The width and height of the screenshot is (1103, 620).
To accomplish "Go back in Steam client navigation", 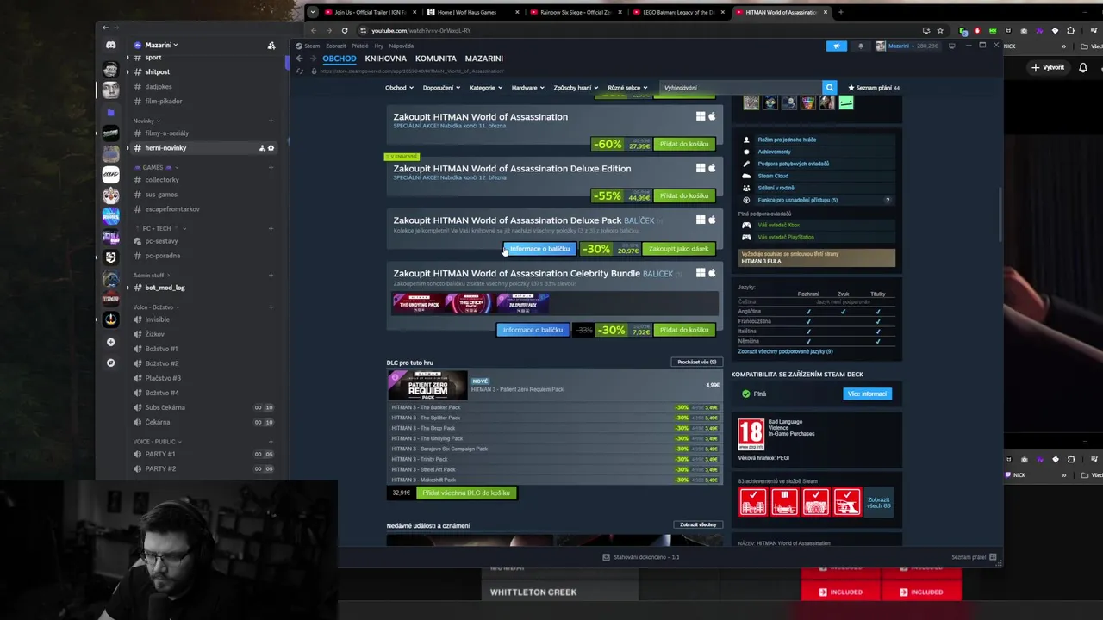I will 299,59.
